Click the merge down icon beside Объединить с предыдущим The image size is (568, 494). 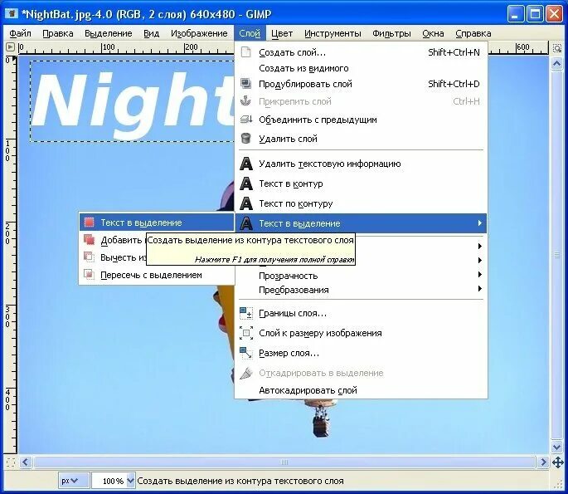246,120
